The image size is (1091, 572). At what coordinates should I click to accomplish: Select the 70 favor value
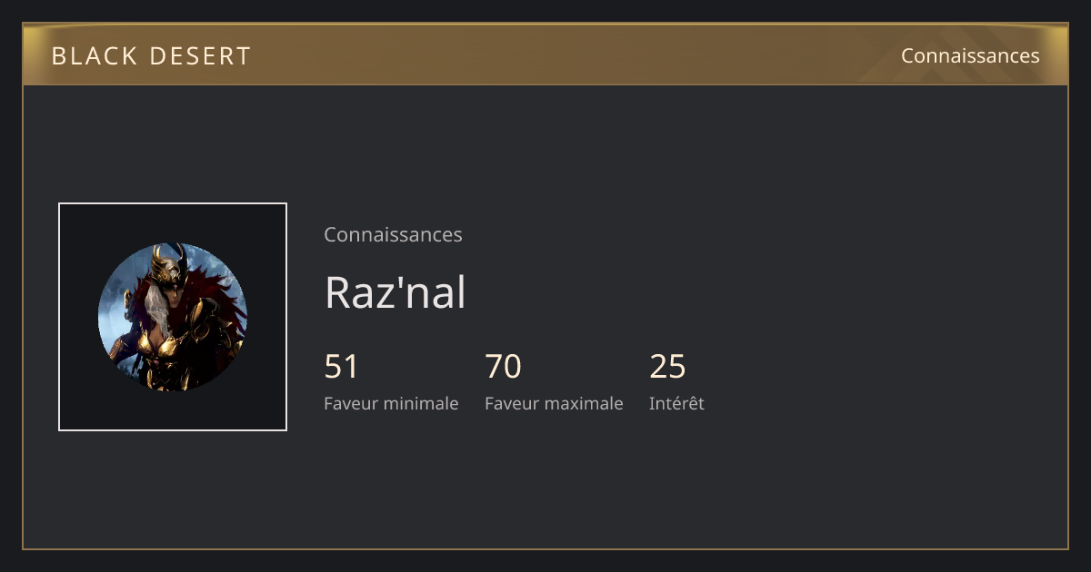pyautogui.click(x=503, y=367)
